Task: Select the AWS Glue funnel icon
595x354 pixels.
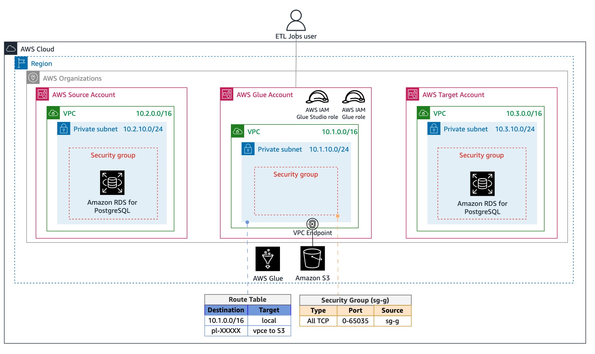Action: tap(268, 259)
